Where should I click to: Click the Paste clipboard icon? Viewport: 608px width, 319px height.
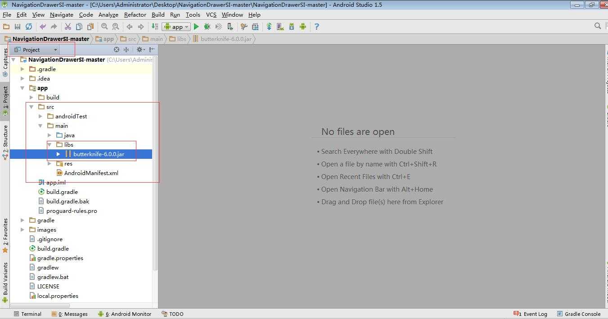coord(90,27)
